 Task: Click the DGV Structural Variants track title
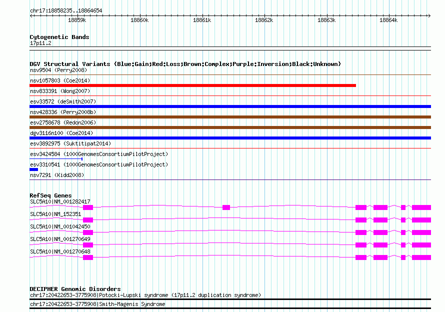click(x=185, y=64)
